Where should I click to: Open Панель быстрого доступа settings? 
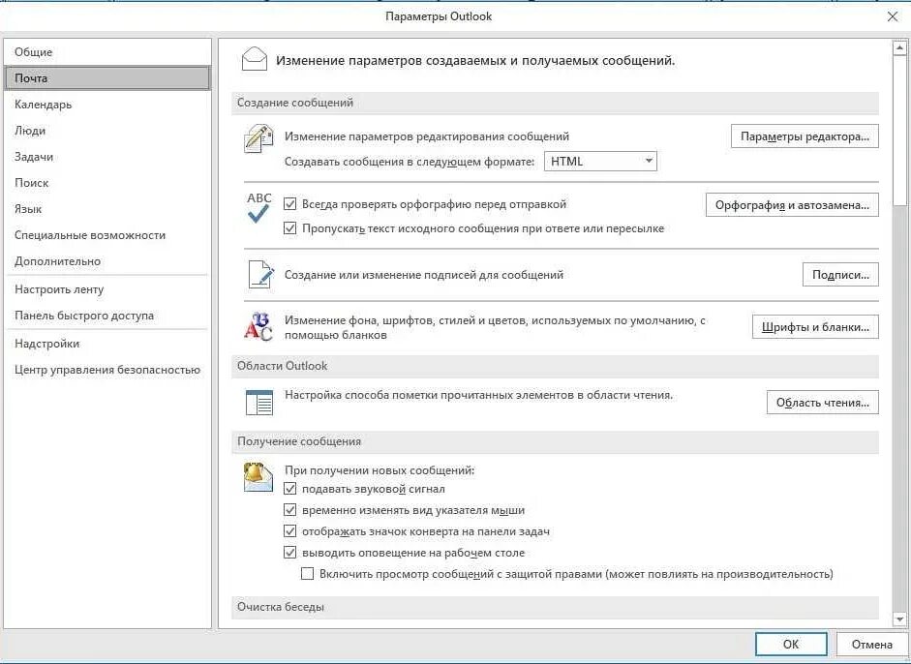tap(106, 316)
